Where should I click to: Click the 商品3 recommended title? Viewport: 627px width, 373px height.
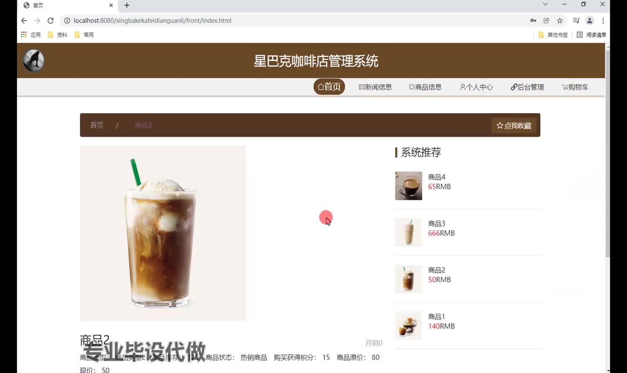[437, 223]
